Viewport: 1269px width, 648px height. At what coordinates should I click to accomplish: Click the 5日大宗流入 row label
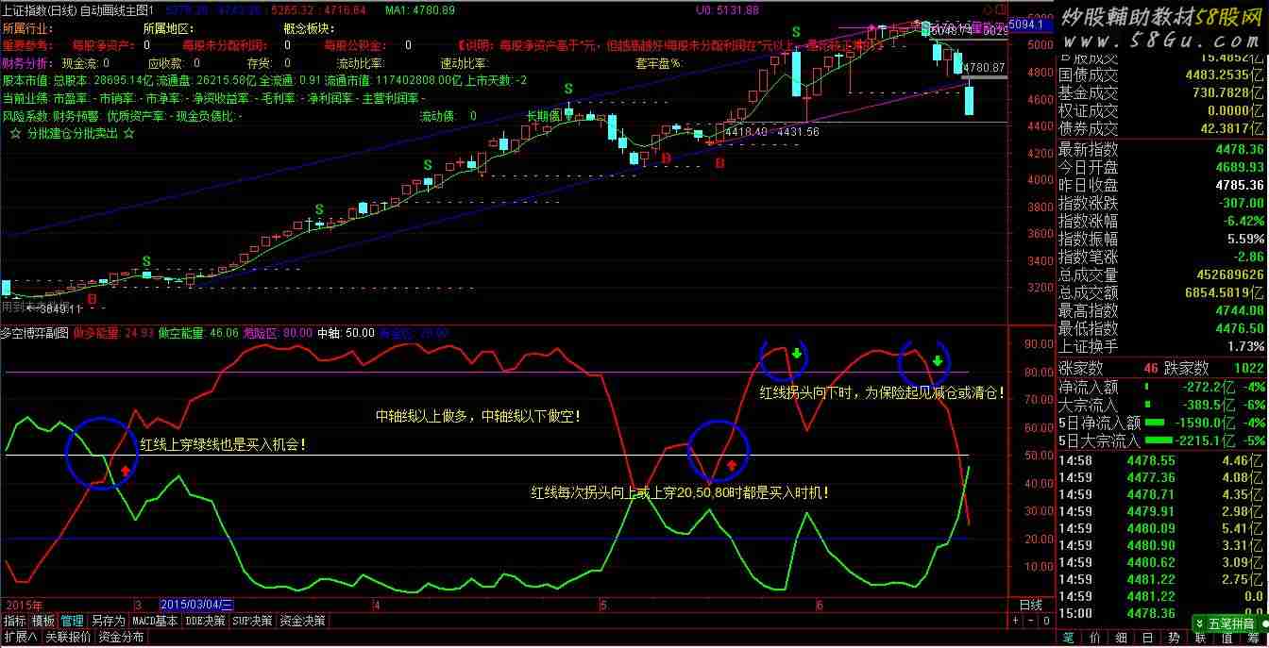(x=1099, y=440)
